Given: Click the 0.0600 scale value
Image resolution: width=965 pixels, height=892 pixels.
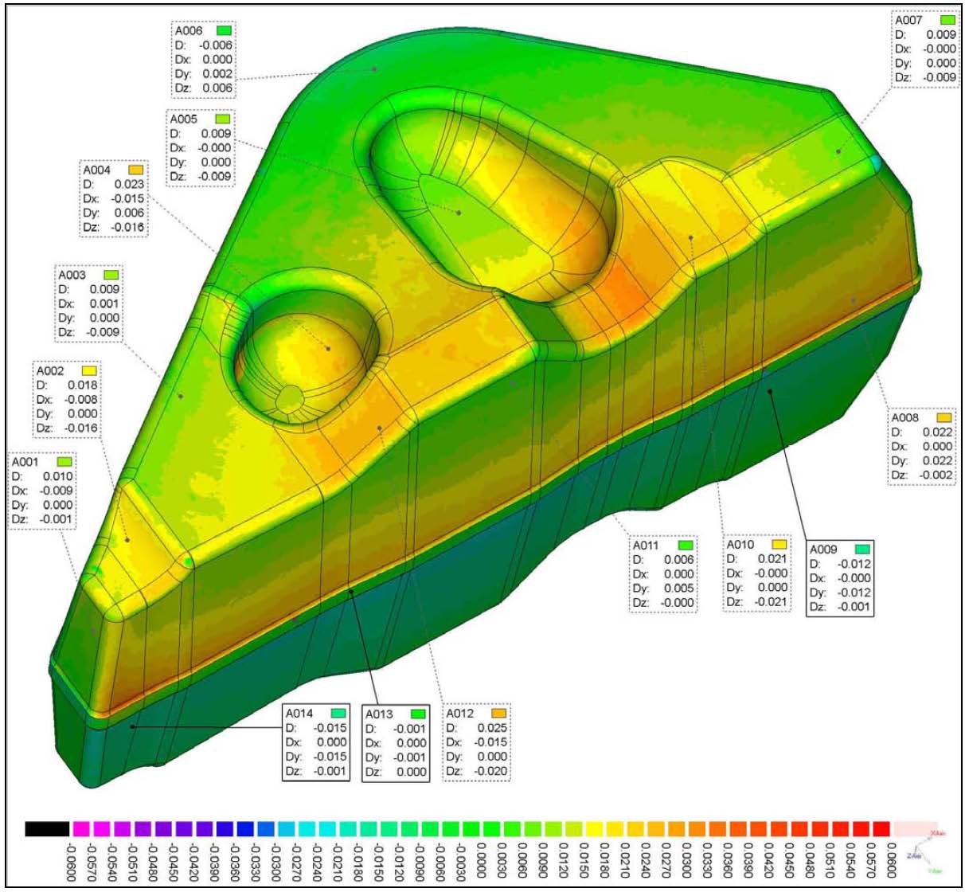Looking at the screenshot, I should click(x=893, y=859).
